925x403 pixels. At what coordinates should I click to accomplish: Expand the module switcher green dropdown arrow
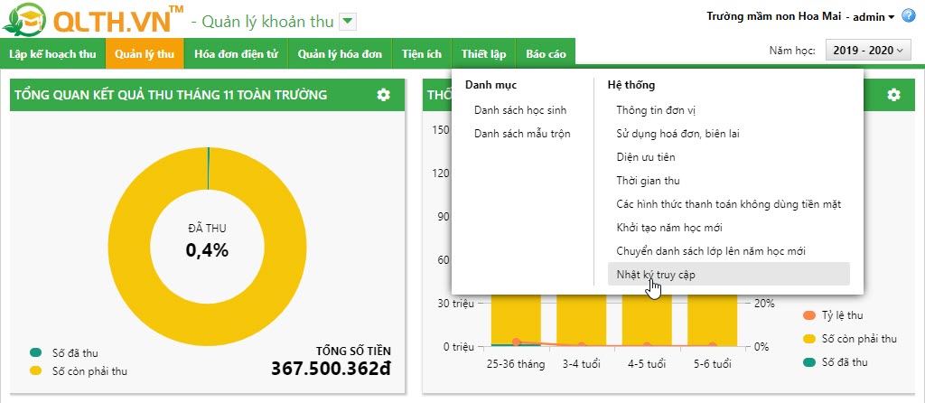pos(349,21)
